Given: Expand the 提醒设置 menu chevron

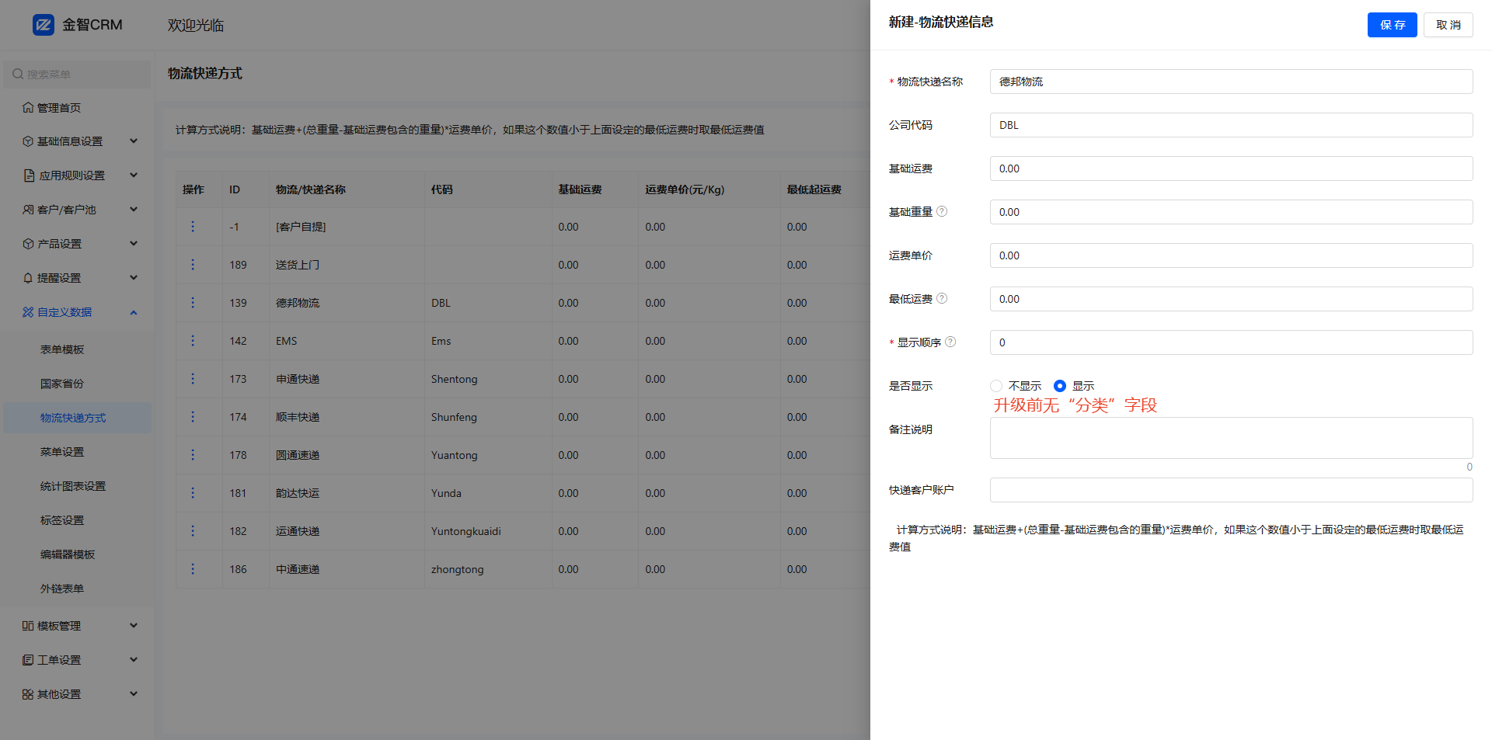Looking at the screenshot, I should [x=134, y=278].
